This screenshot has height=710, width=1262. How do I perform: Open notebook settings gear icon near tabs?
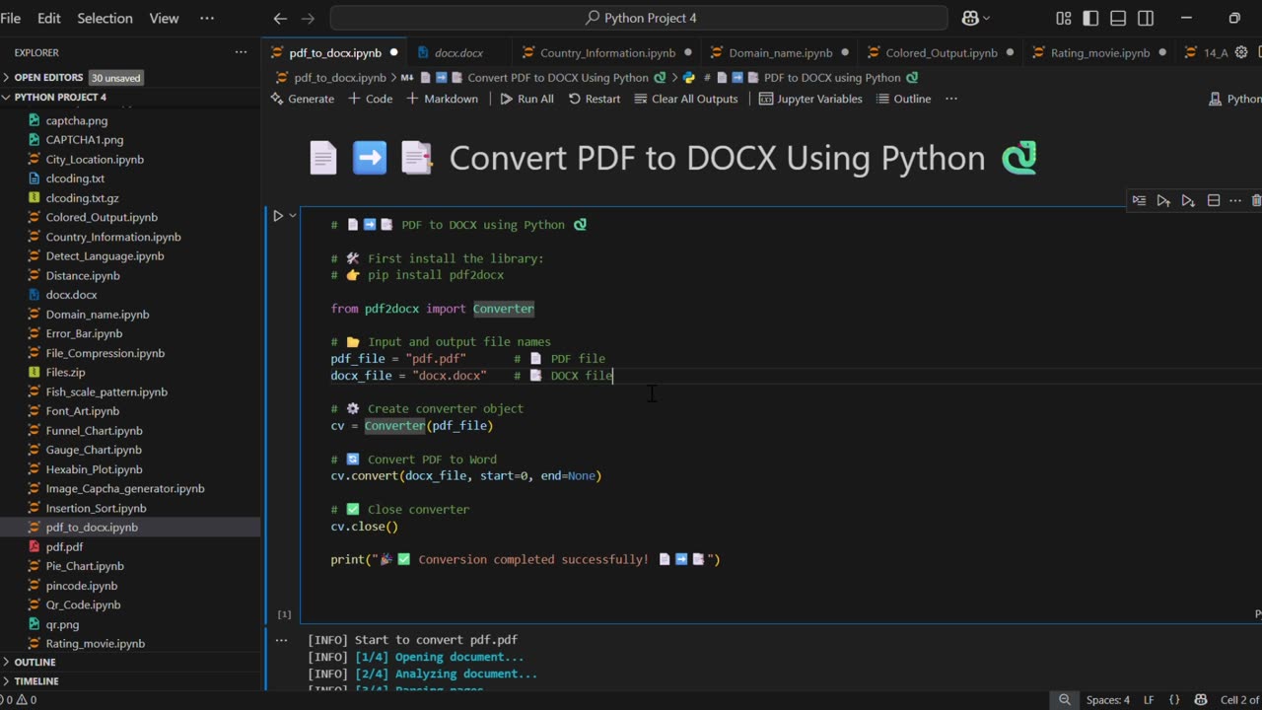tap(1240, 52)
